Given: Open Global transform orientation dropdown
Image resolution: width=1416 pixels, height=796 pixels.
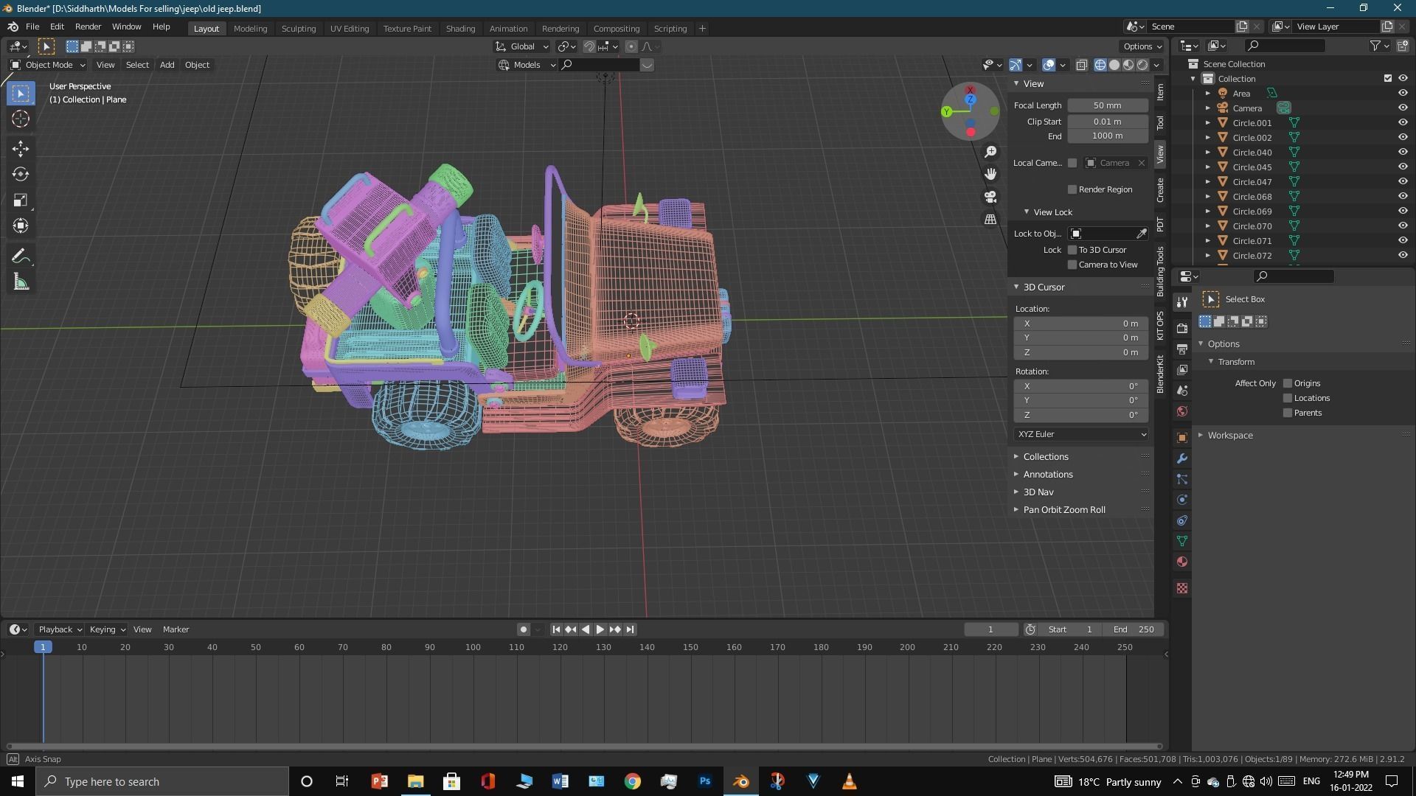Looking at the screenshot, I should 522,46.
